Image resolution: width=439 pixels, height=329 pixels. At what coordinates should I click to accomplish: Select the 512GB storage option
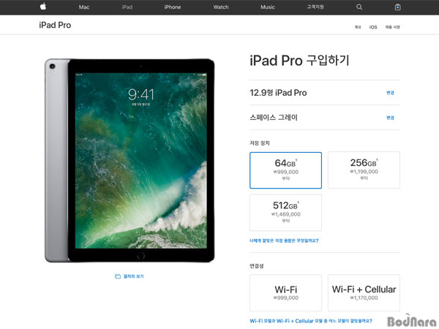[x=285, y=213]
